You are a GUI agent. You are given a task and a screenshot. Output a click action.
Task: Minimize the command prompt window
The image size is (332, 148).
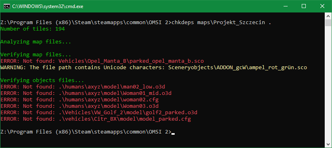pos(285,6)
